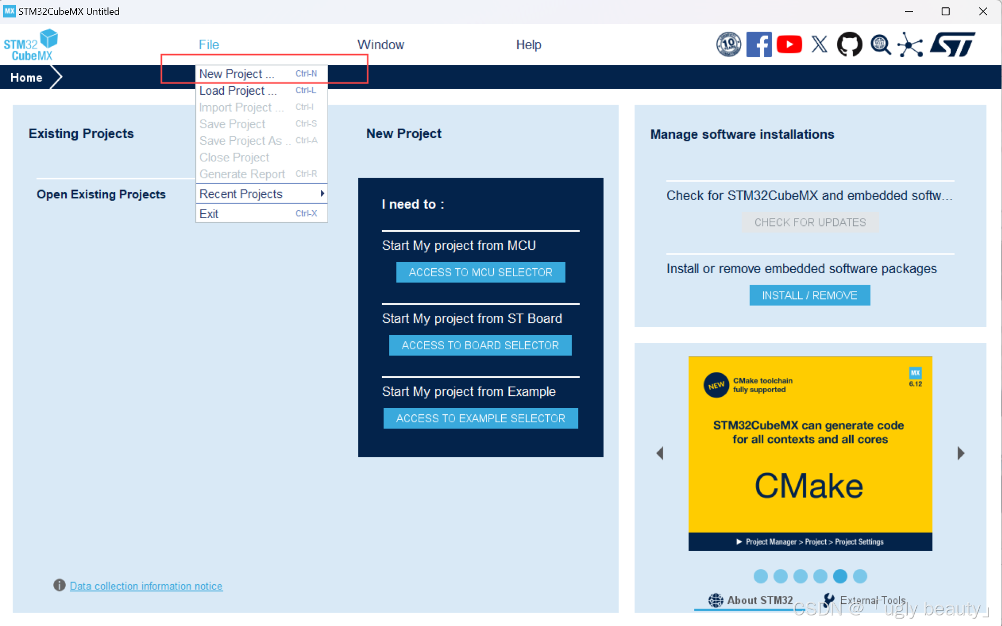Select the fifth highlighted carousel dot

[840, 576]
